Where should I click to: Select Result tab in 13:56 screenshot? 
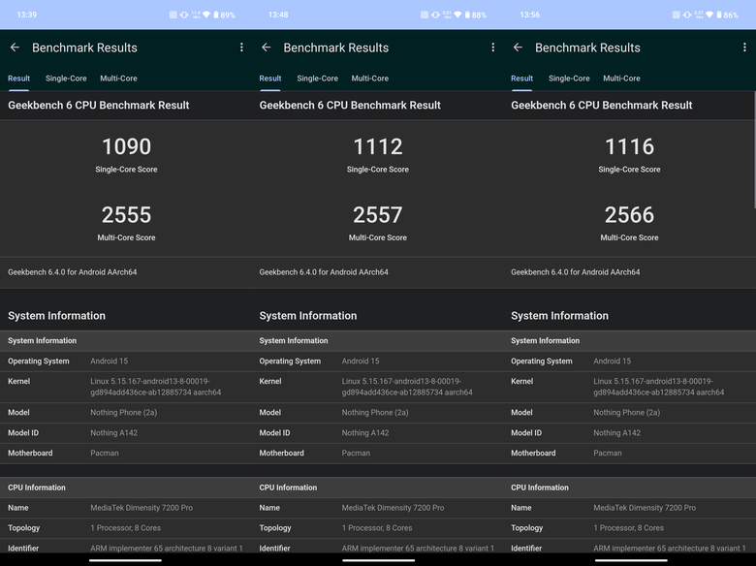pos(521,79)
